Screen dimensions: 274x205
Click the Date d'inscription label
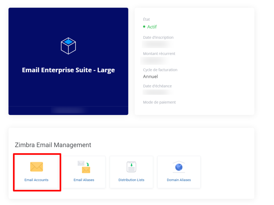pyautogui.click(x=158, y=38)
